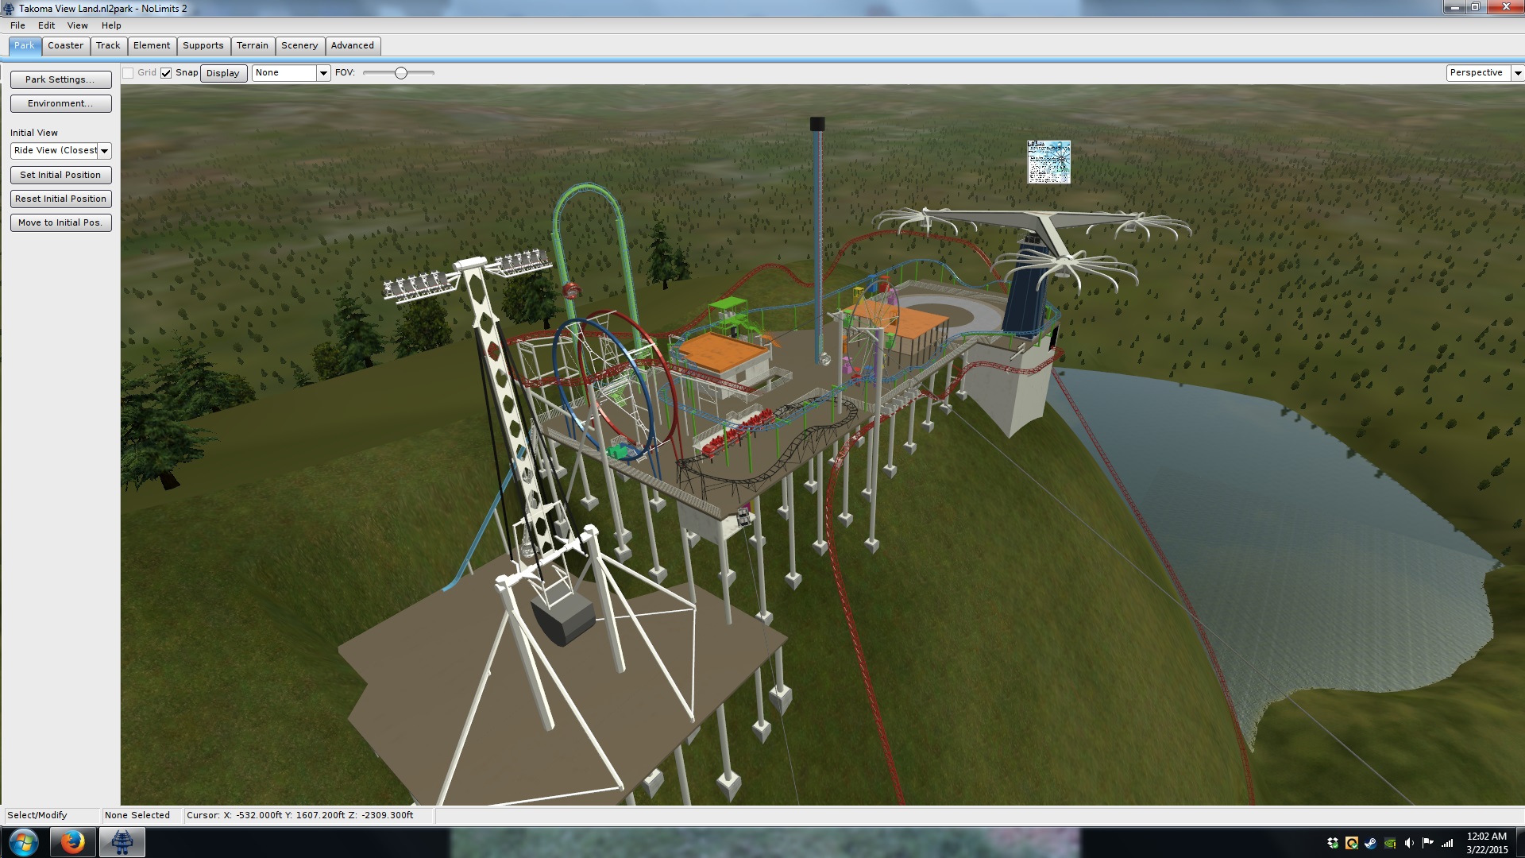Open the Perspective view dropdown
Viewport: 1525px width, 858px height.
click(1517, 73)
